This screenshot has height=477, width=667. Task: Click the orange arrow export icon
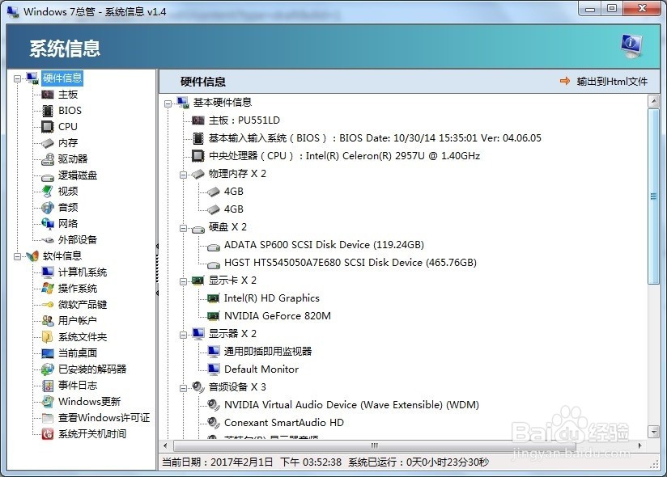pos(565,81)
